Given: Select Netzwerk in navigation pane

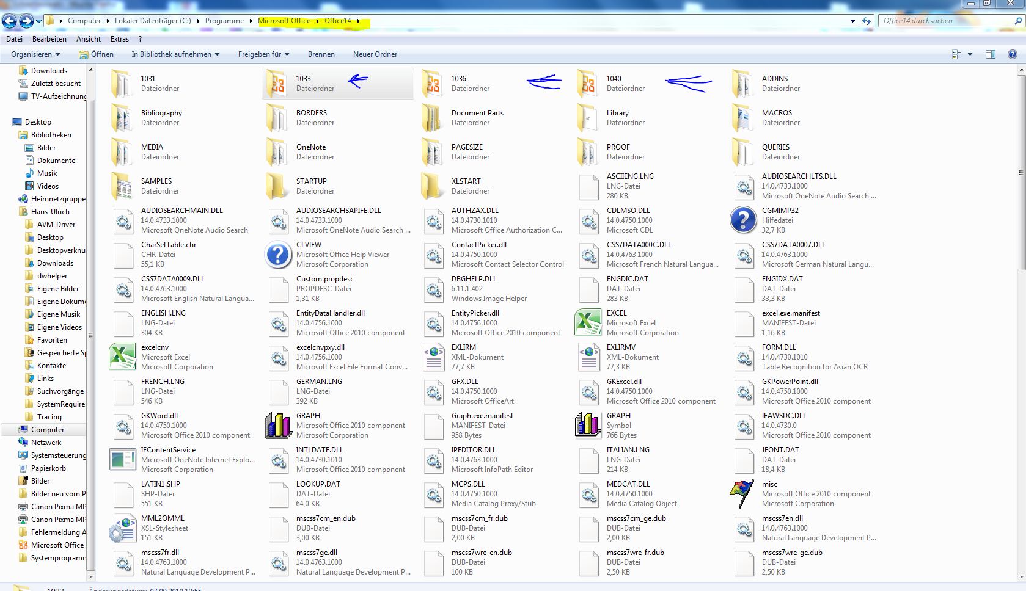Looking at the screenshot, I should [46, 443].
